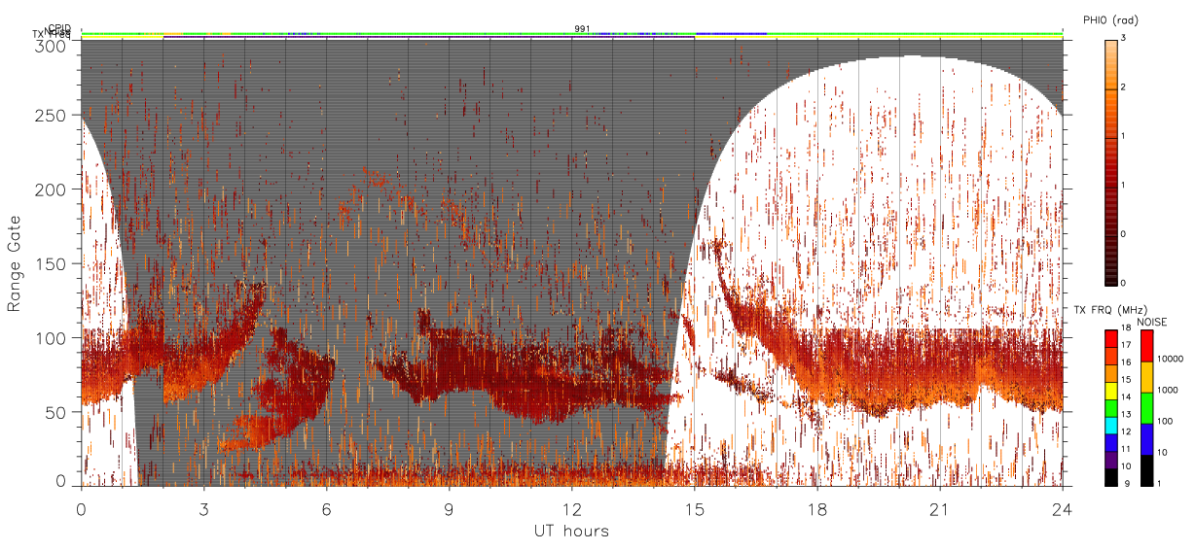
Task: Click the '18' tick on UT hours axis
Action: click(x=816, y=508)
